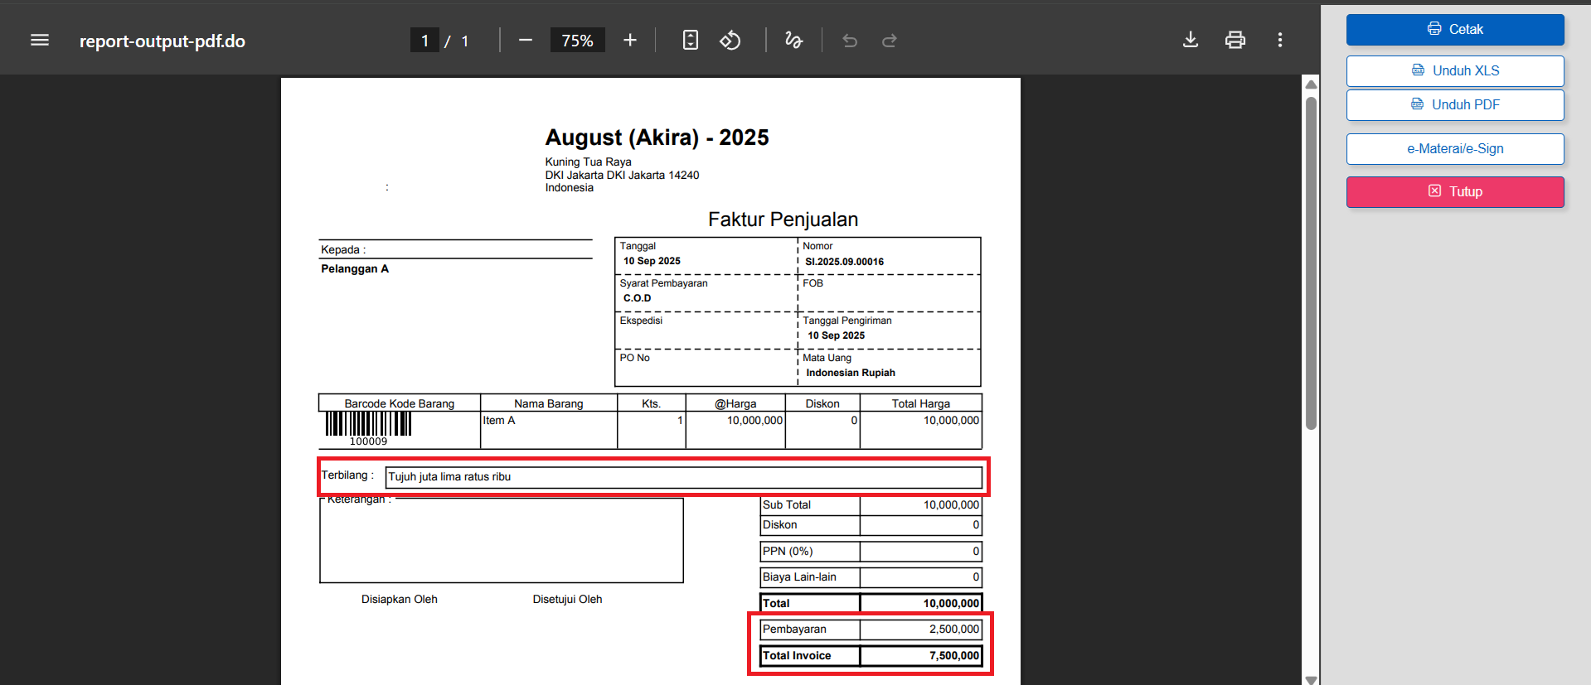Activate the draw annotation tool
1591x685 pixels.
793,41
